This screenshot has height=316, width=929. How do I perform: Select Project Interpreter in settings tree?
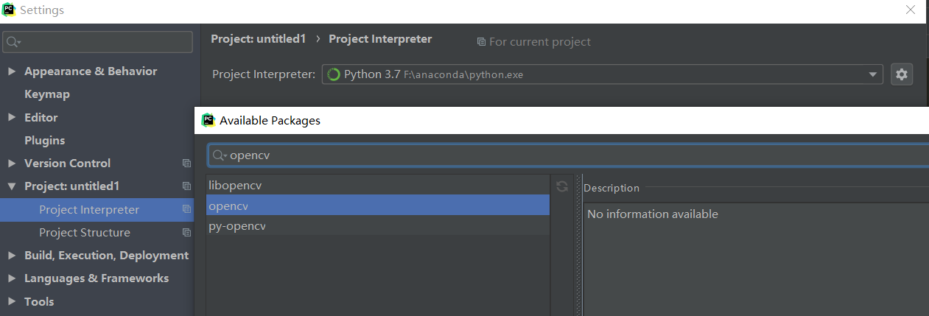89,209
